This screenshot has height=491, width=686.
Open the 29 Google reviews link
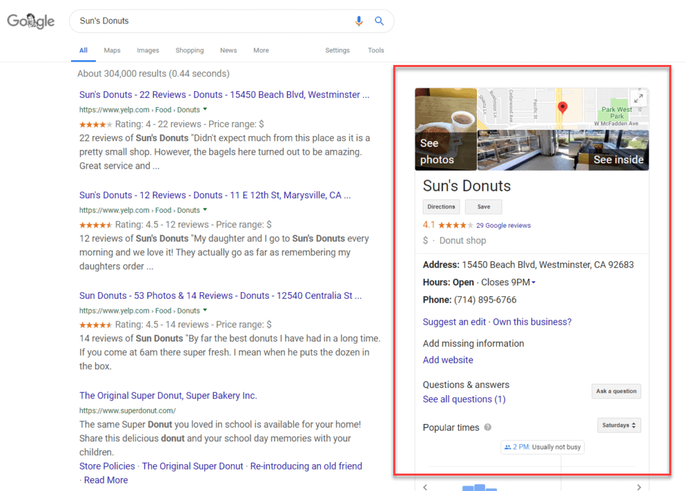point(503,226)
